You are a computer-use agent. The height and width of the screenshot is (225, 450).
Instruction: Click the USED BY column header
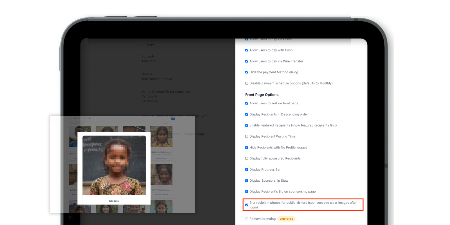(x=148, y=45)
